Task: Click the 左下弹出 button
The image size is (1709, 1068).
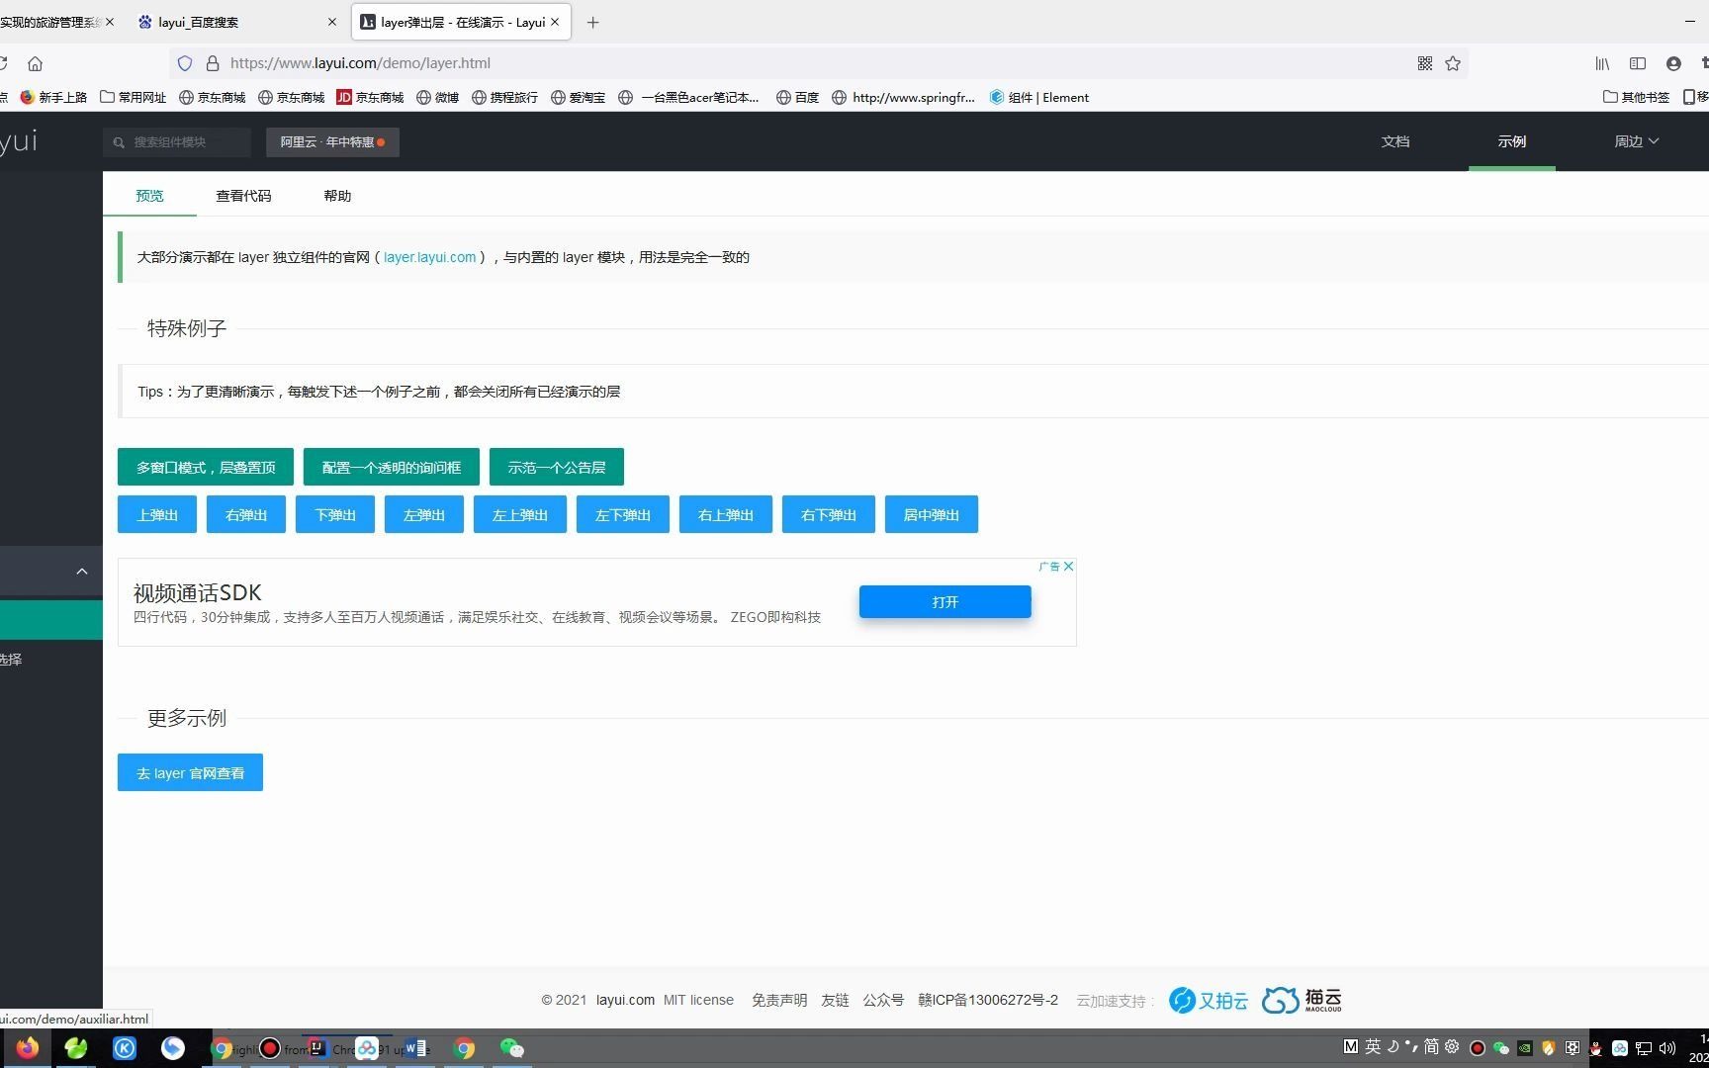Action: (x=623, y=514)
